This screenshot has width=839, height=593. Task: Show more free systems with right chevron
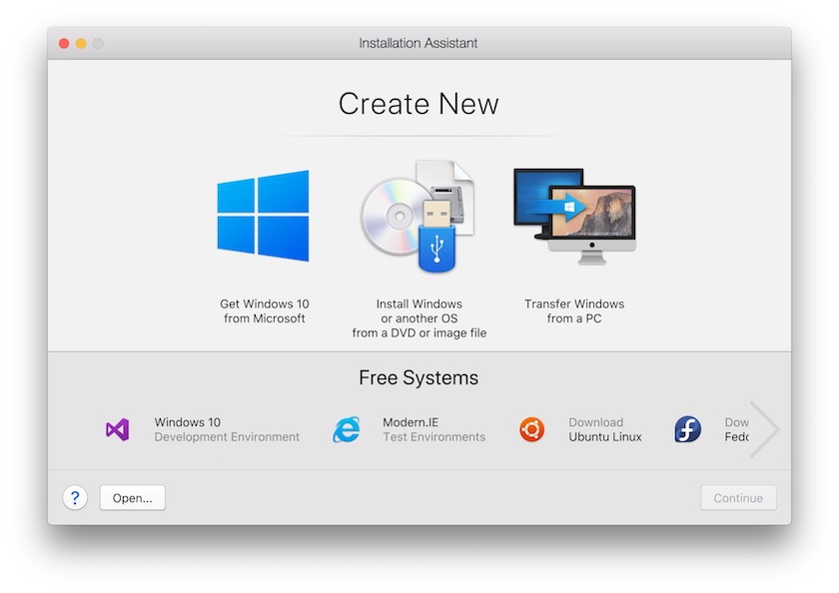(765, 429)
